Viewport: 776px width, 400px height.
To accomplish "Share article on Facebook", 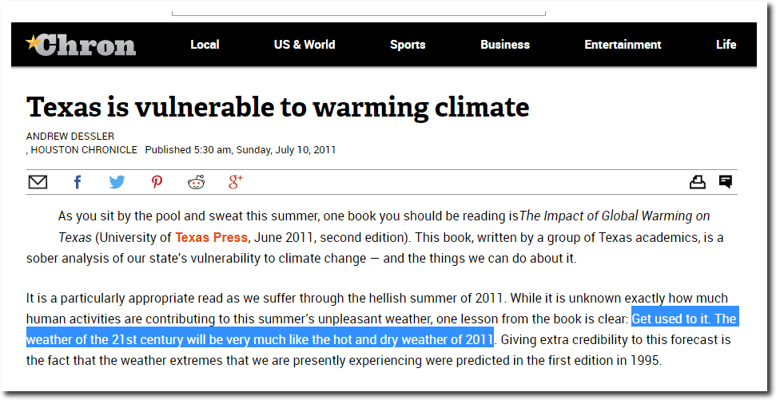I will [x=78, y=183].
